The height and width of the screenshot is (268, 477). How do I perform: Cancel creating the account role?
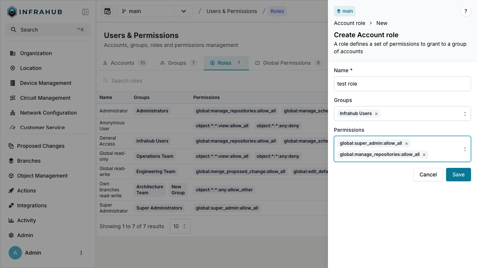(428, 175)
